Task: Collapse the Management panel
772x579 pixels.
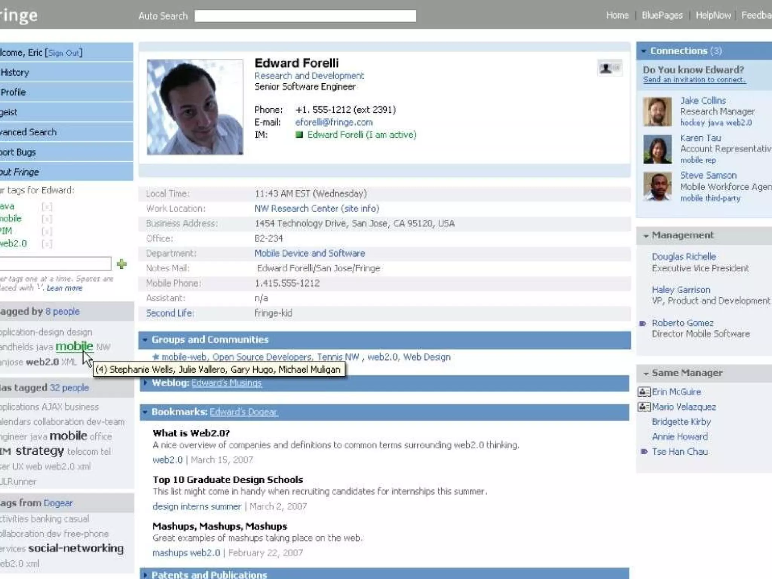Action: coord(646,236)
